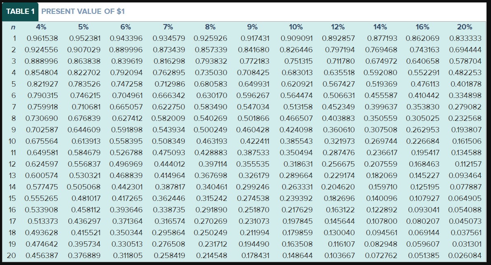Select cell value 0.582009

[168, 118]
